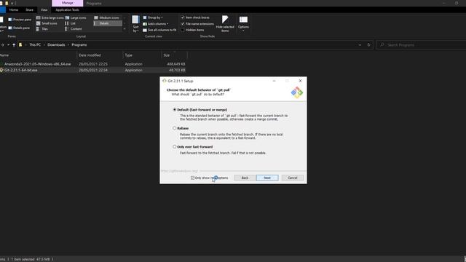Image resolution: width=466 pixels, height=262 pixels.
Task: Click the Manage contextual tab
Action: 68,3
